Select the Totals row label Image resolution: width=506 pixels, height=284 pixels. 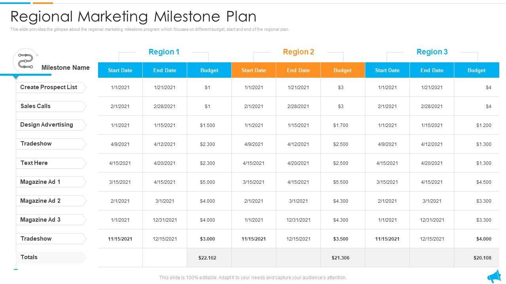(29, 257)
